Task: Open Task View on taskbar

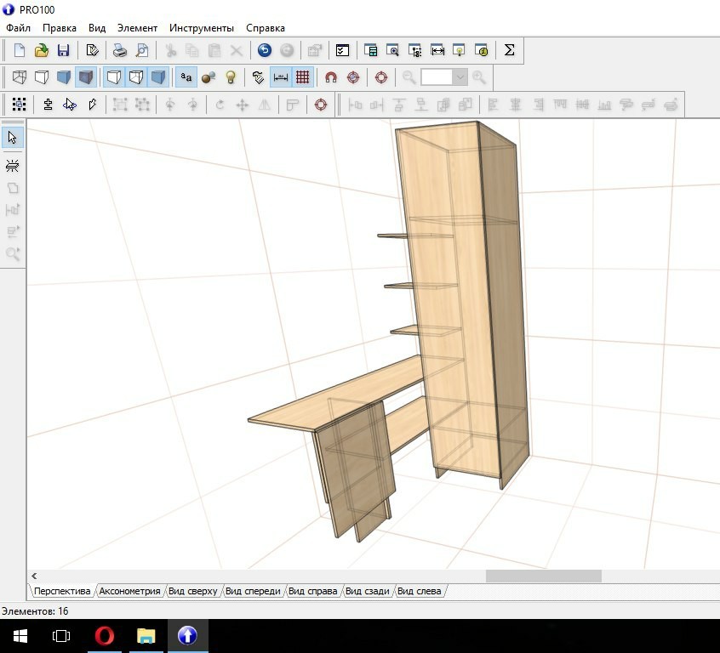Action: tap(61, 636)
